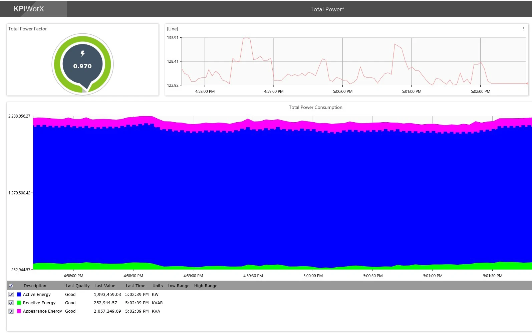Screen dimensions: 532x333
Task: Click the 5:02:00 PM line chart time label
Action: pyautogui.click(x=481, y=92)
